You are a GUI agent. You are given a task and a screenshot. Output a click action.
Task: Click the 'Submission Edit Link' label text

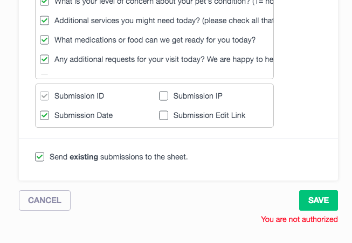coord(209,115)
